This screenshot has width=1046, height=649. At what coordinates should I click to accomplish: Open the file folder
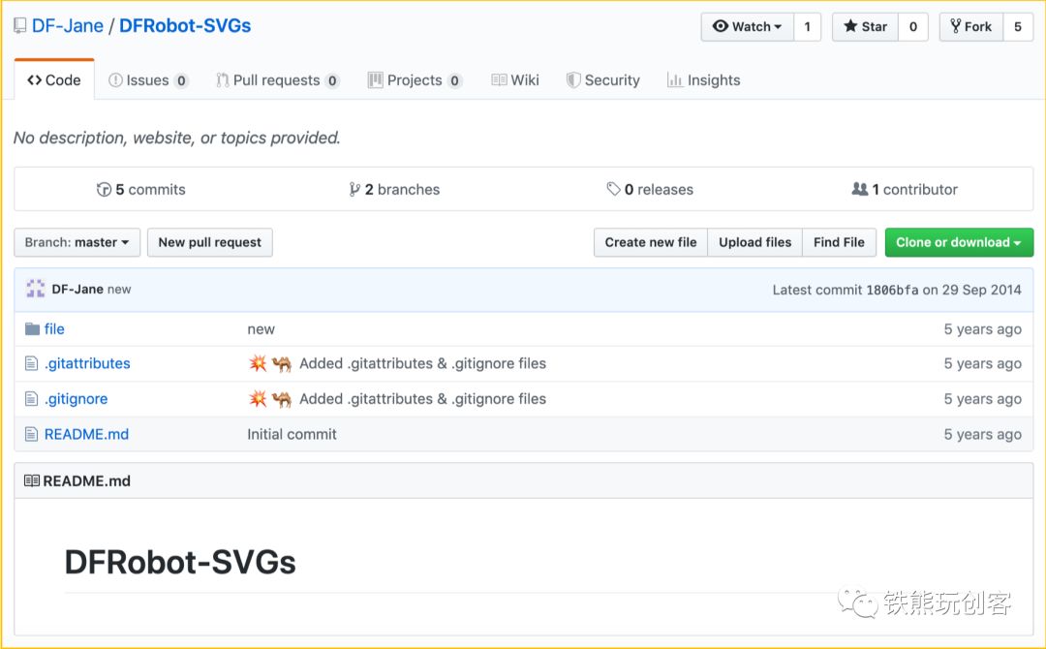[x=54, y=328]
